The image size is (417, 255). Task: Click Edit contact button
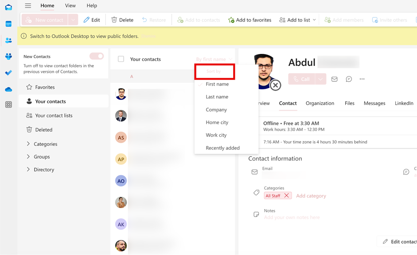(398, 241)
